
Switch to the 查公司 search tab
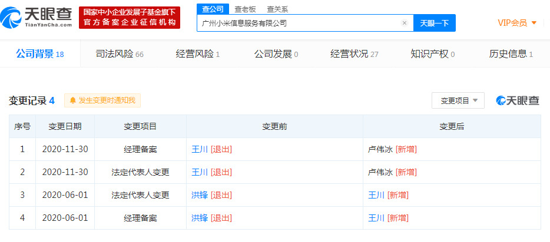pyautogui.click(x=213, y=9)
